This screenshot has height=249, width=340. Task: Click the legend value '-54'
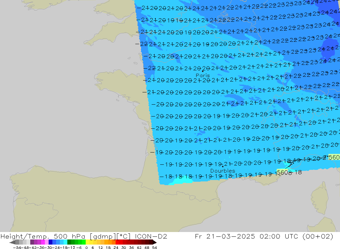17,248
